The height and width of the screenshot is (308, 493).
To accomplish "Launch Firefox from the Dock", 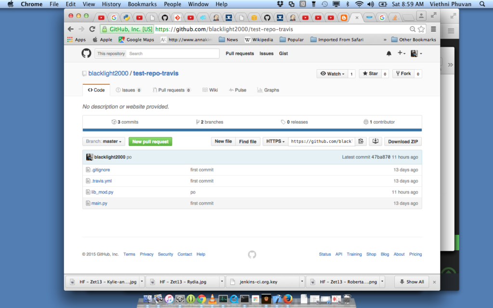I will point(288,299).
